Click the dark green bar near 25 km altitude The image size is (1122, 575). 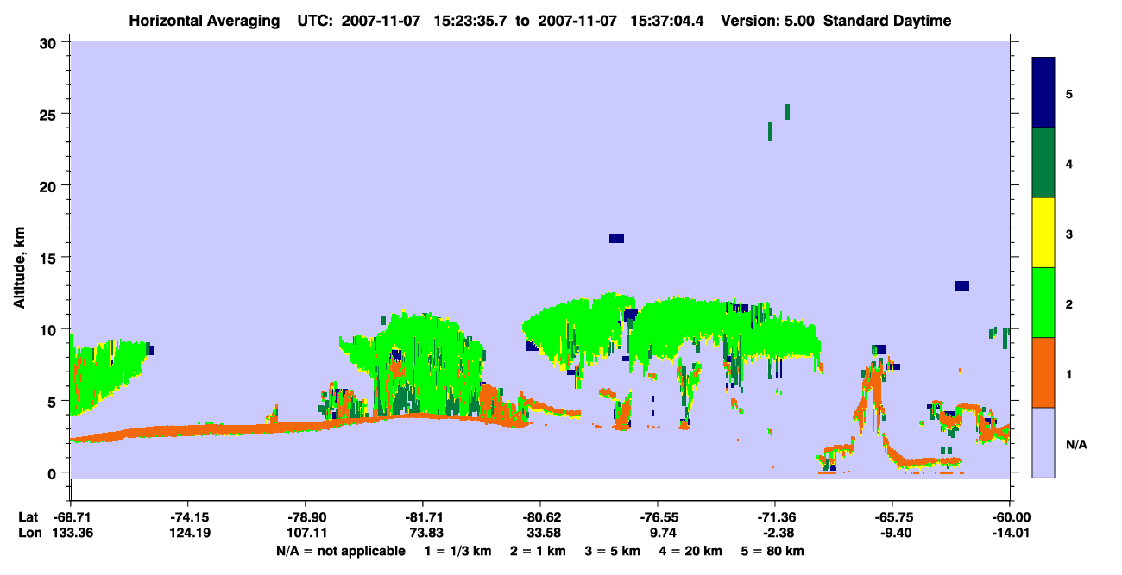coord(787,111)
